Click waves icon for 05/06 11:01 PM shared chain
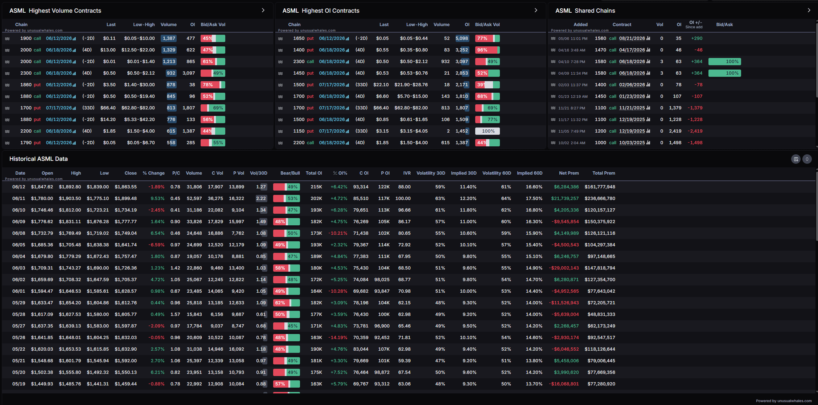818x405 pixels. (553, 38)
